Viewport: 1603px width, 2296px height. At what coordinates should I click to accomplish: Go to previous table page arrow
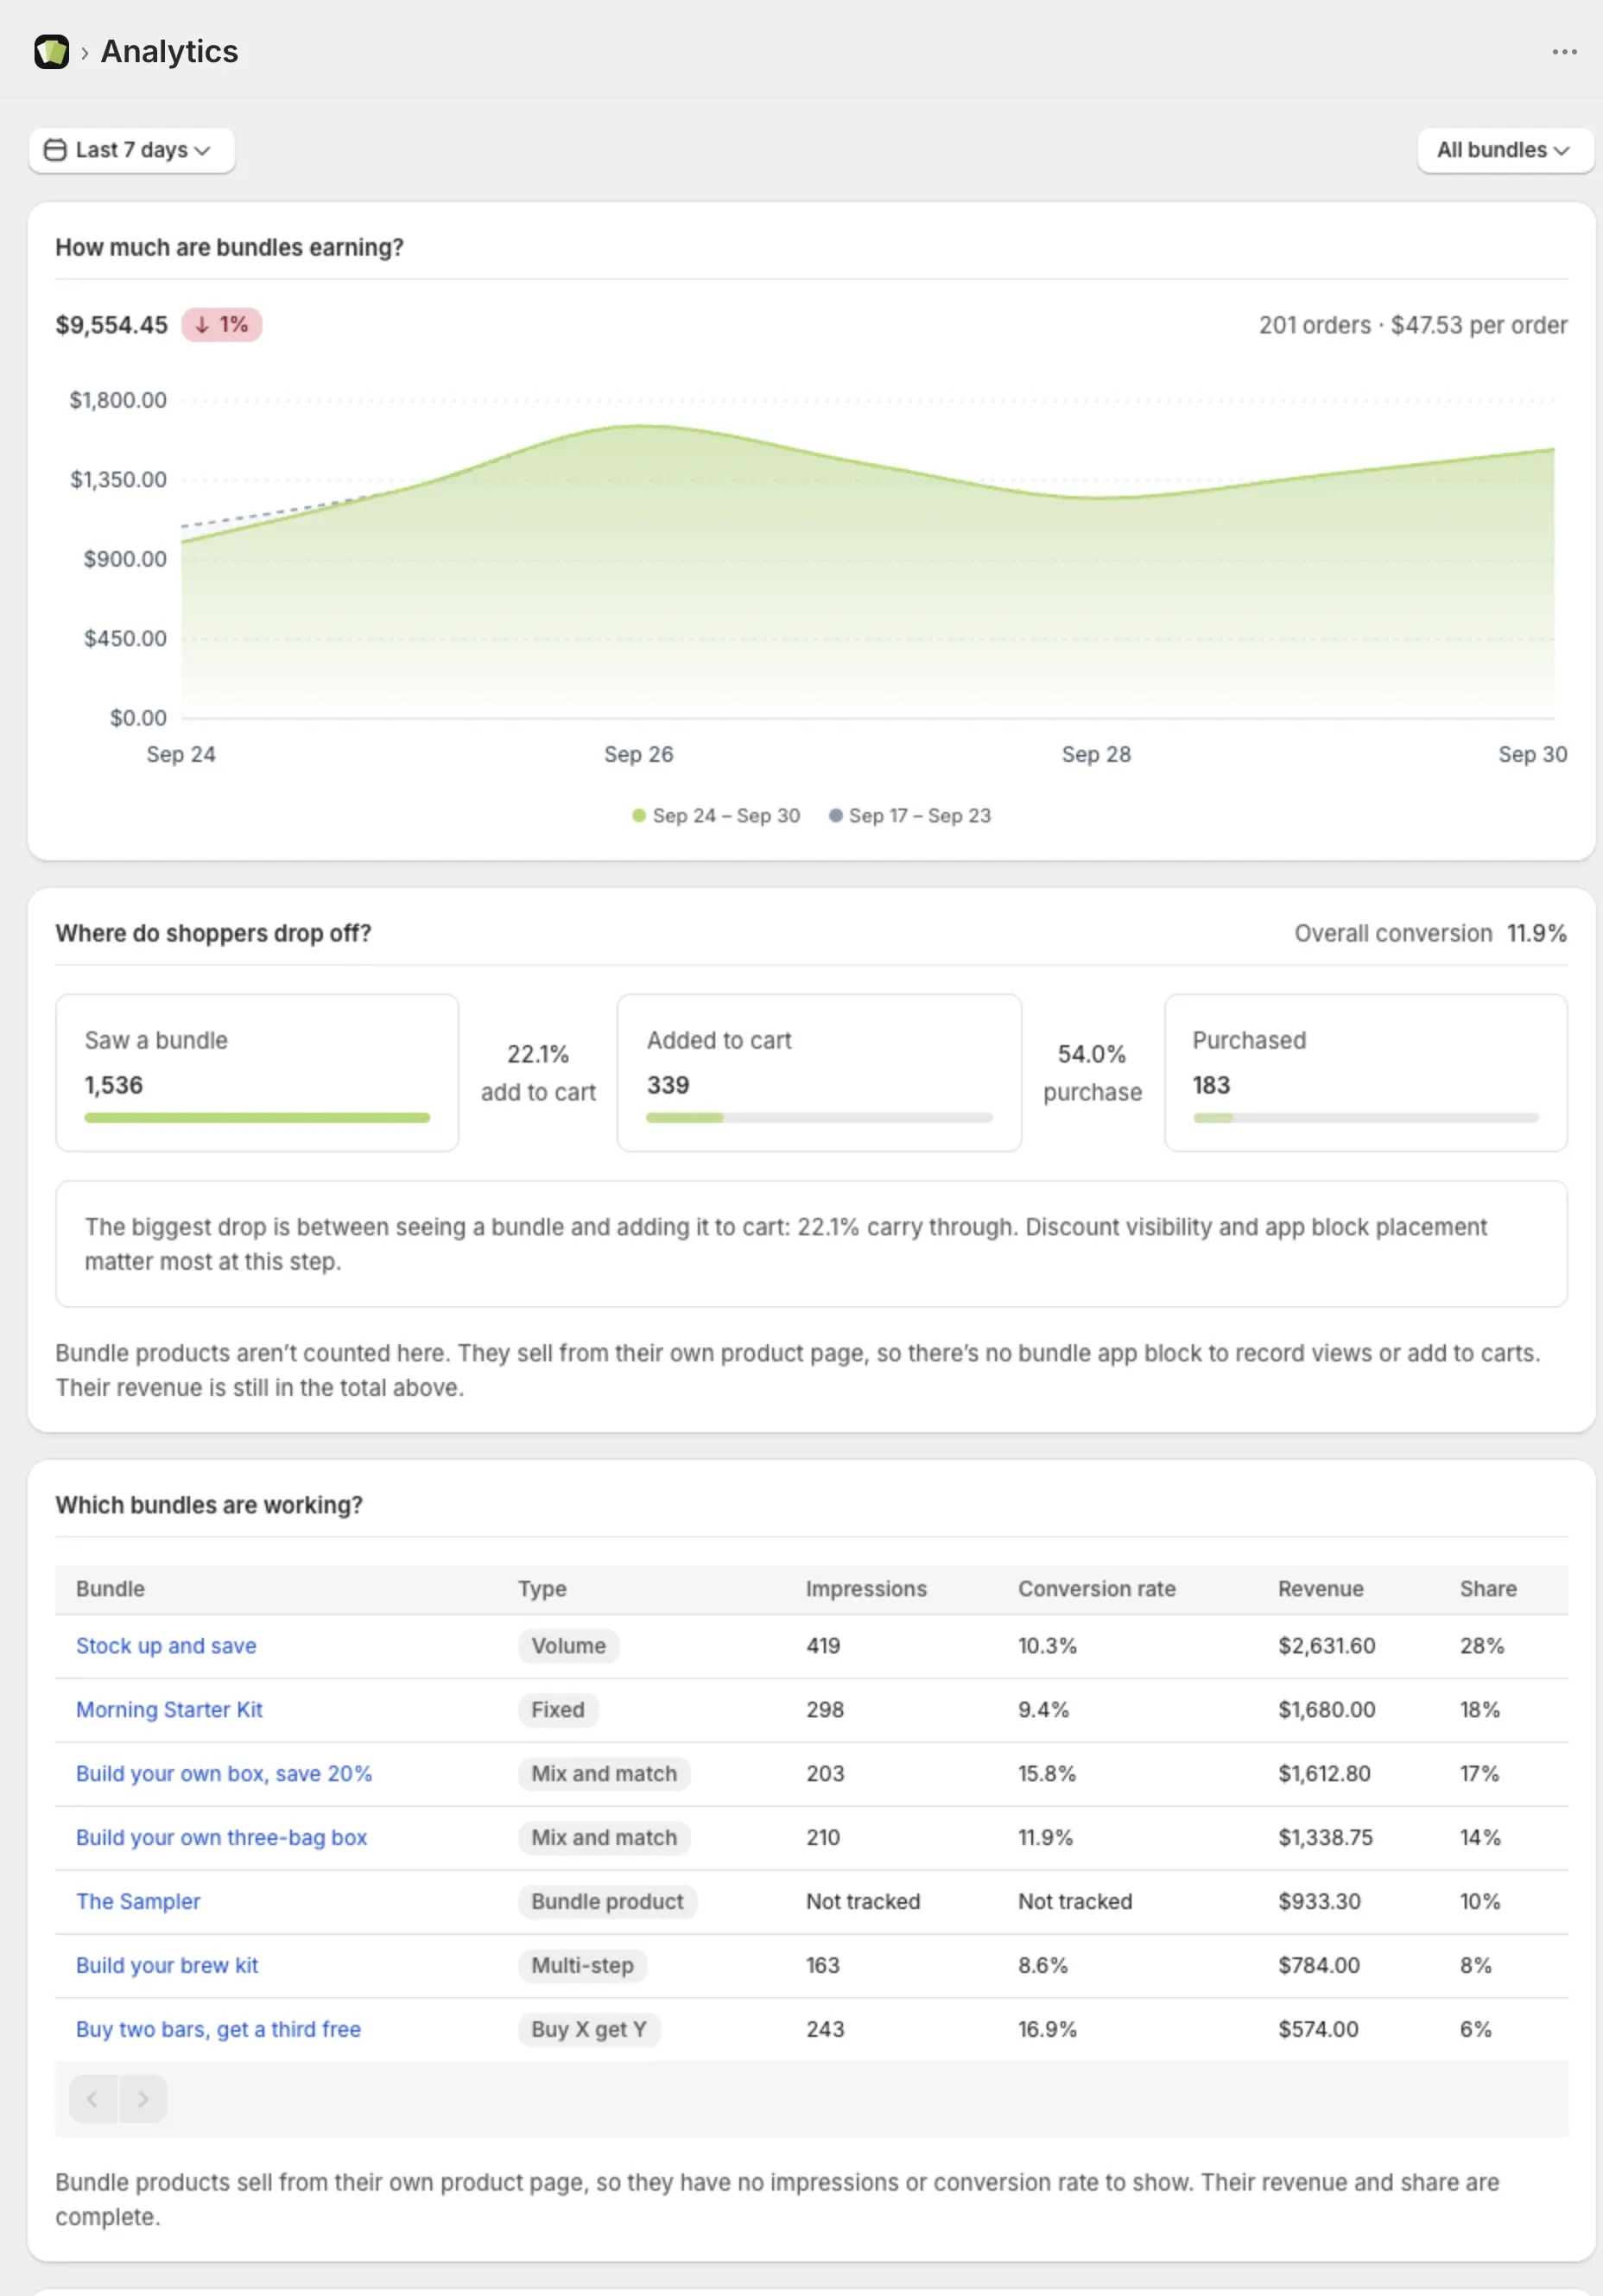pyautogui.click(x=93, y=2098)
